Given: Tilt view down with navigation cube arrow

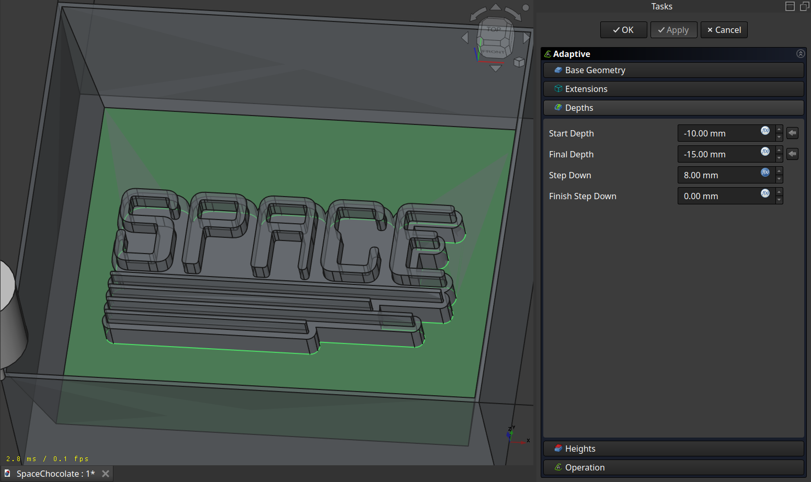Looking at the screenshot, I should tap(496, 68).
